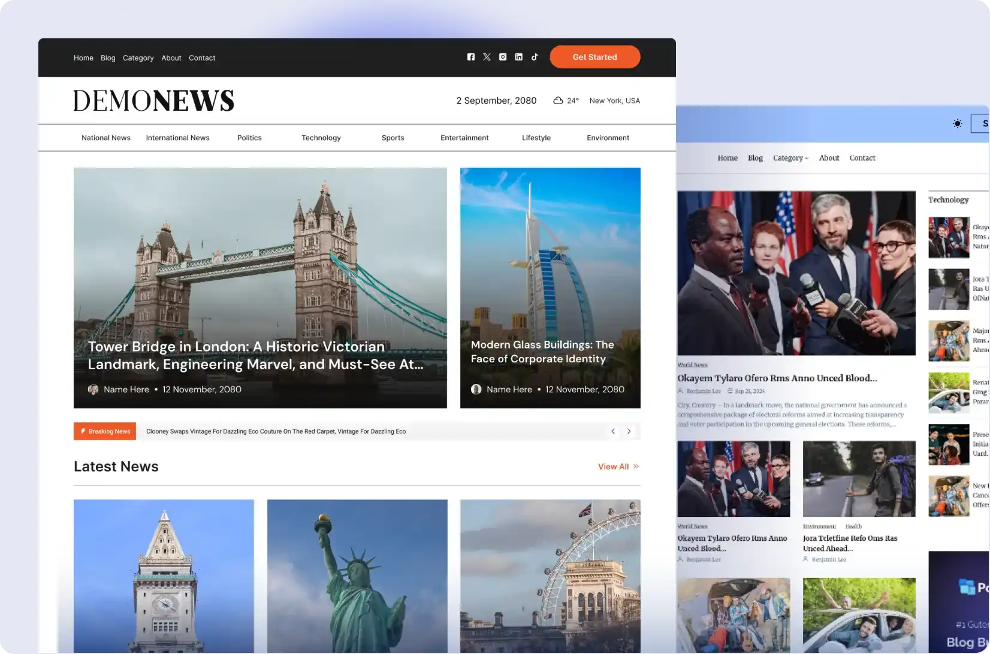This screenshot has width=990, height=654.
Task: Click the X (Twitter) icon
Action: click(487, 57)
